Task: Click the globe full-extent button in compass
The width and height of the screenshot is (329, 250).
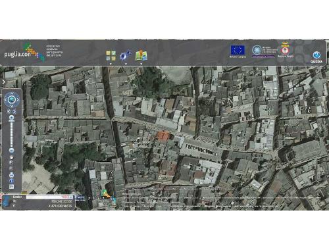Action: pyautogui.click(x=12, y=99)
